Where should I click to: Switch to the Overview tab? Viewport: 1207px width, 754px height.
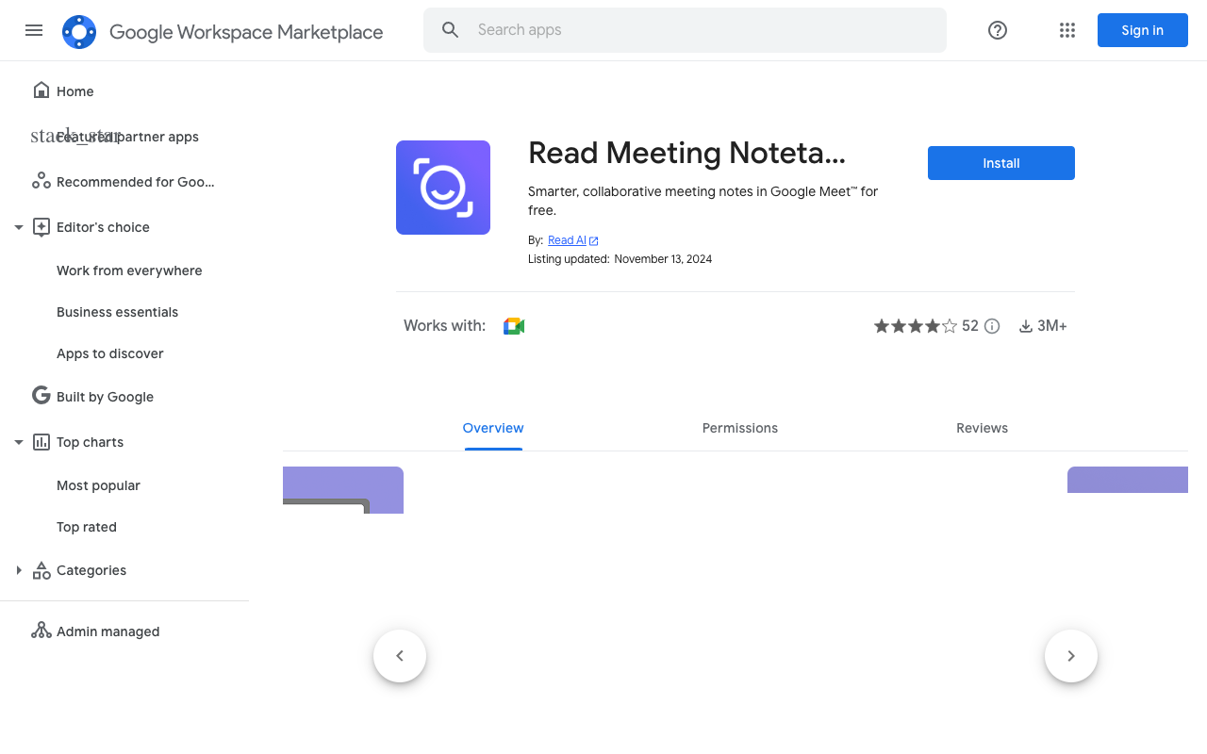tap(493, 428)
